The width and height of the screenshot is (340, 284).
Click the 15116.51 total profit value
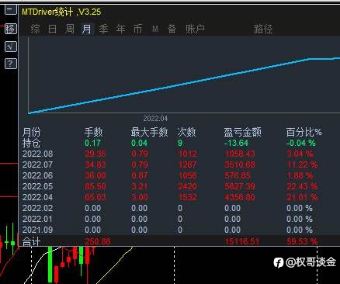pos(242,241)
